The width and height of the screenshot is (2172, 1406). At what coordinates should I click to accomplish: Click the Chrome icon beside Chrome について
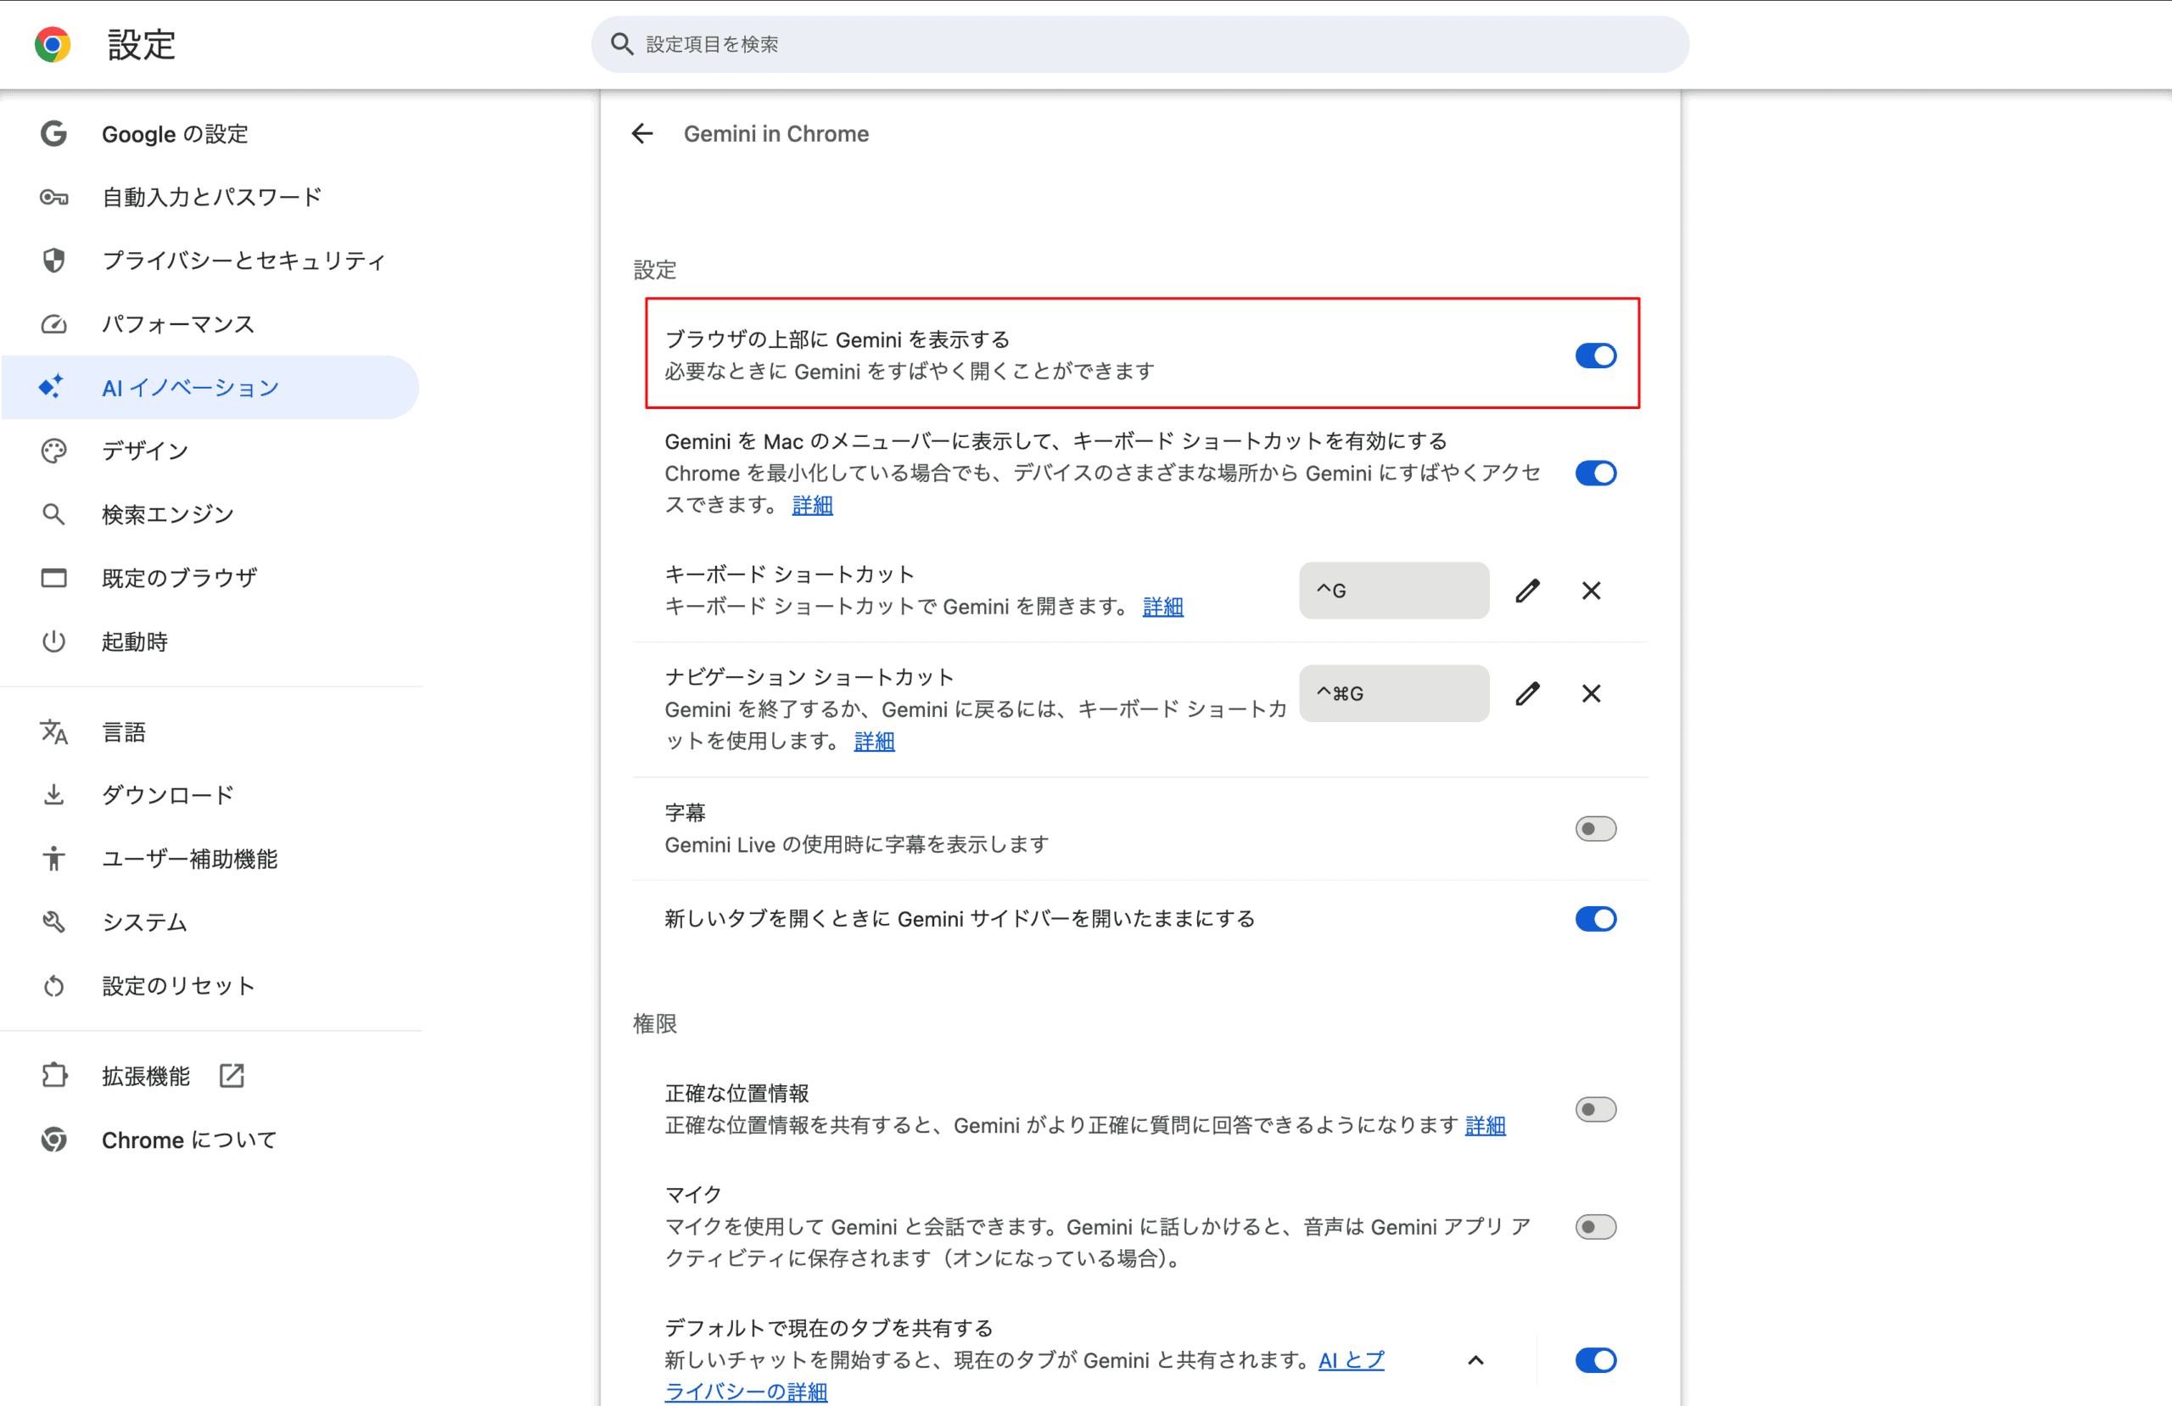[x=53, y=1140]
